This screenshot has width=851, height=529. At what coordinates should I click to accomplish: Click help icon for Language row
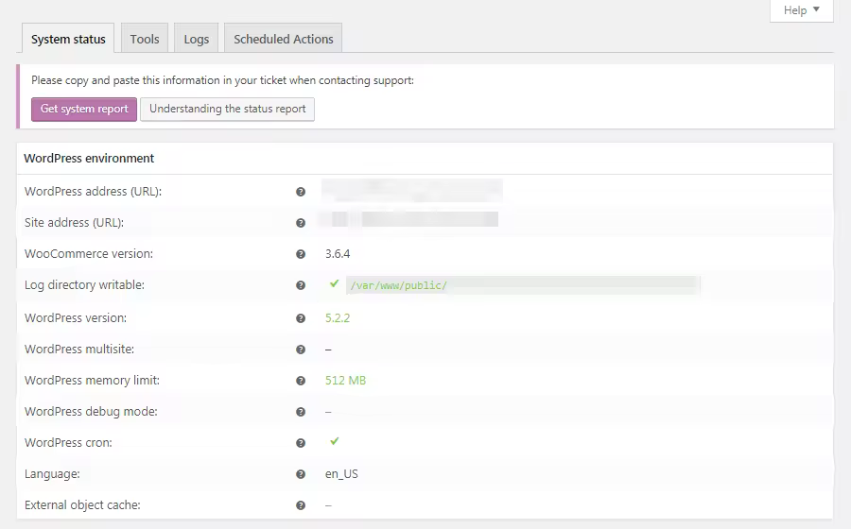301,474
